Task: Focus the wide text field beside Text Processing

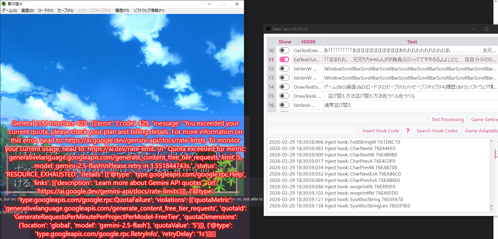Action: [347, 119]
